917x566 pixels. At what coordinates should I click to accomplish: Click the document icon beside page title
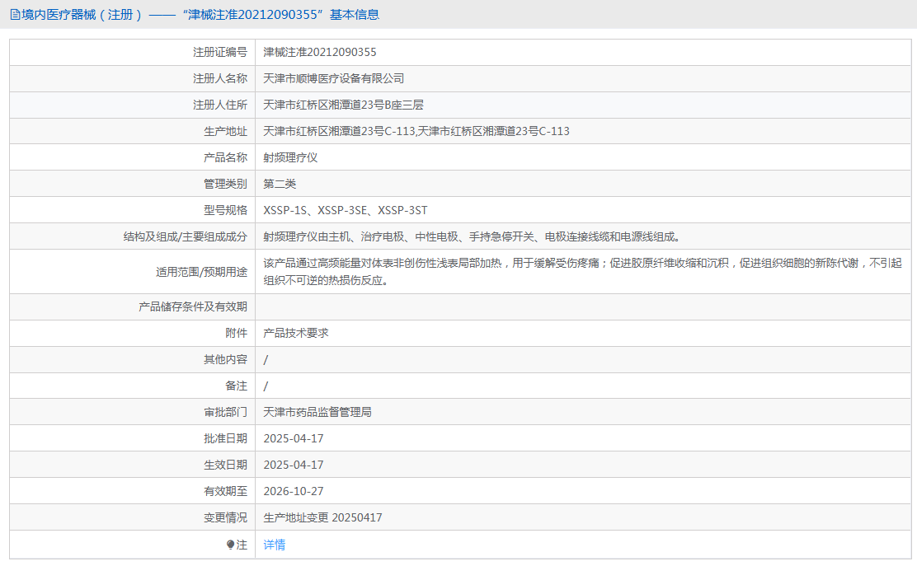point(15,15)
